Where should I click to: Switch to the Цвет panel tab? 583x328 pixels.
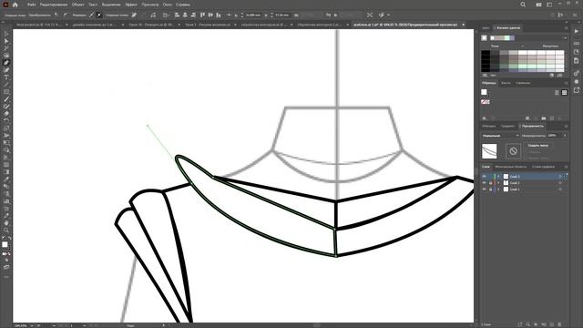click(x=486, y=28)
